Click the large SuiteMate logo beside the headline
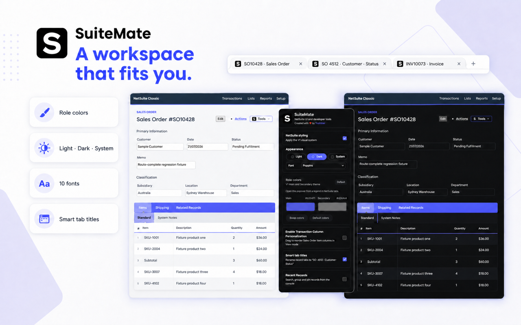The image size is (521, 325). (x=52, y=43)
